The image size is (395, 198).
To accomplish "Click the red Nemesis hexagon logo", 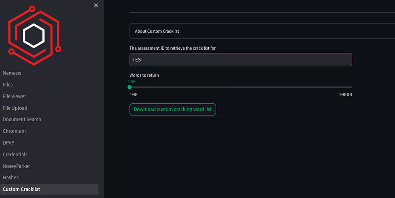I will click(34, 36).
